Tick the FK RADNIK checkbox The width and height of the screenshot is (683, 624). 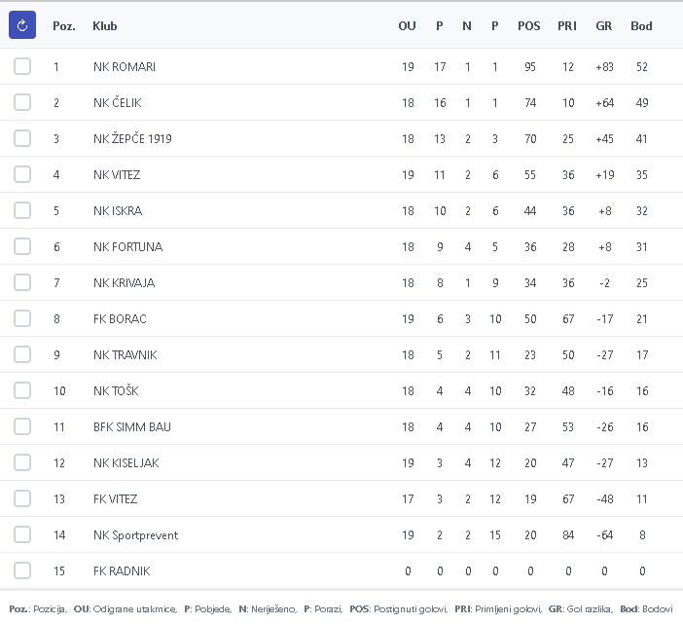click(x=22, y=570)
